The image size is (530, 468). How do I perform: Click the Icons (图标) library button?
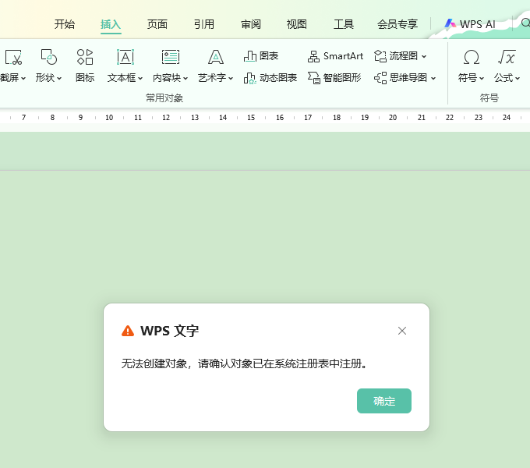pyautogui.click(x=85, y=57)
